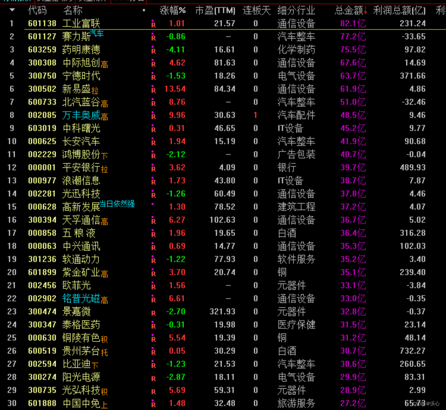Click the 汽车 label on 赛力斯
This screenshot has height=410, width=446.
(96, 35)
